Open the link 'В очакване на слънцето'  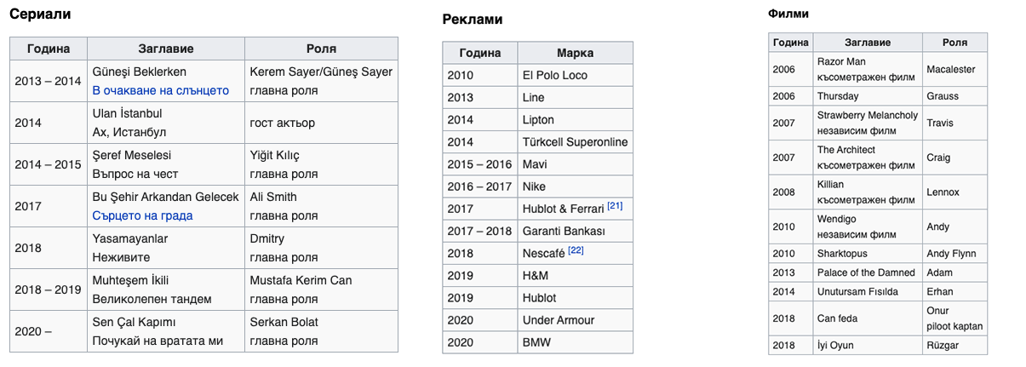(160, 90)
